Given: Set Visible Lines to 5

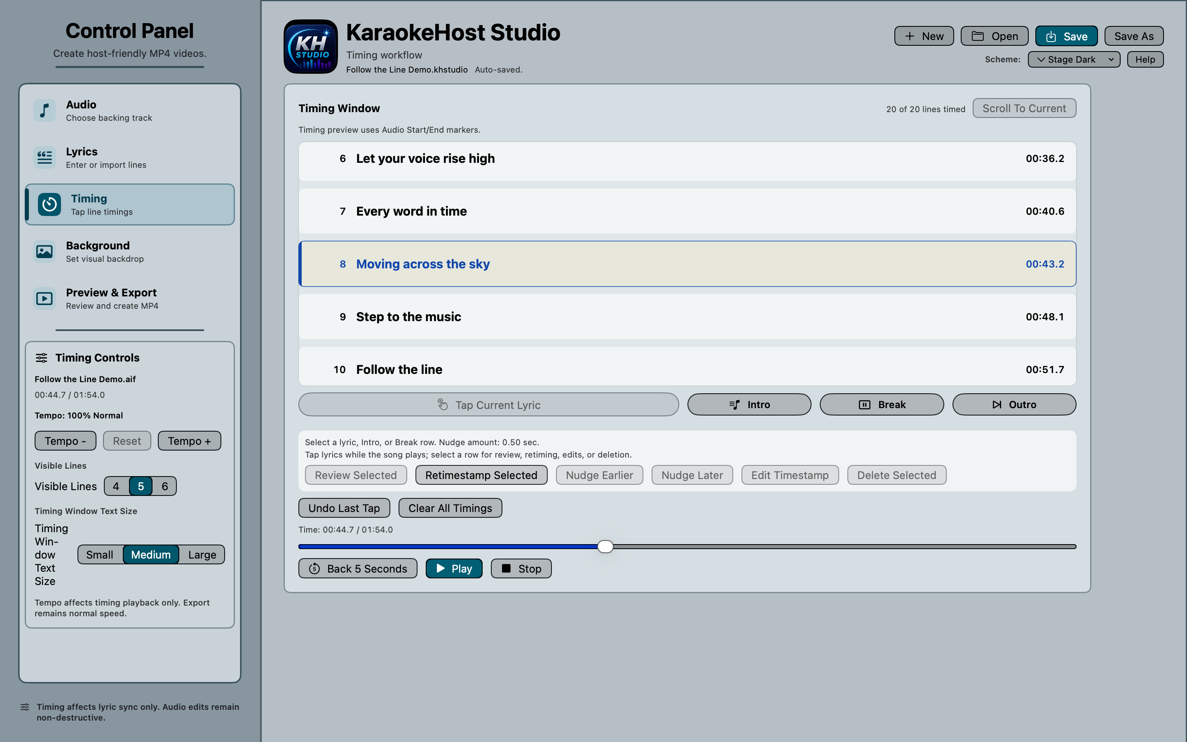Looking at the screenshot, I should [141, 486].
